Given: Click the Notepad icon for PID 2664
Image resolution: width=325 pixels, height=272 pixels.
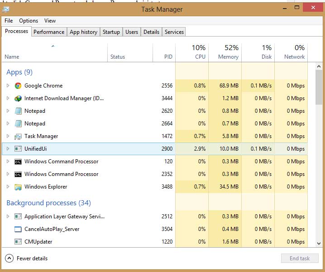Looking at the screenshot, I should 18,124.
